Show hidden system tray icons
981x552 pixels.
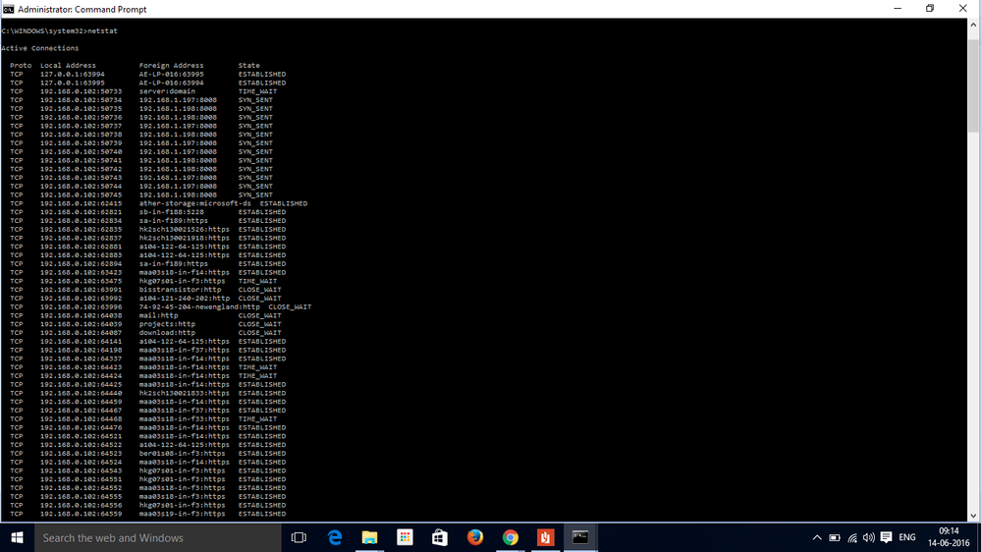pos(816,537)
